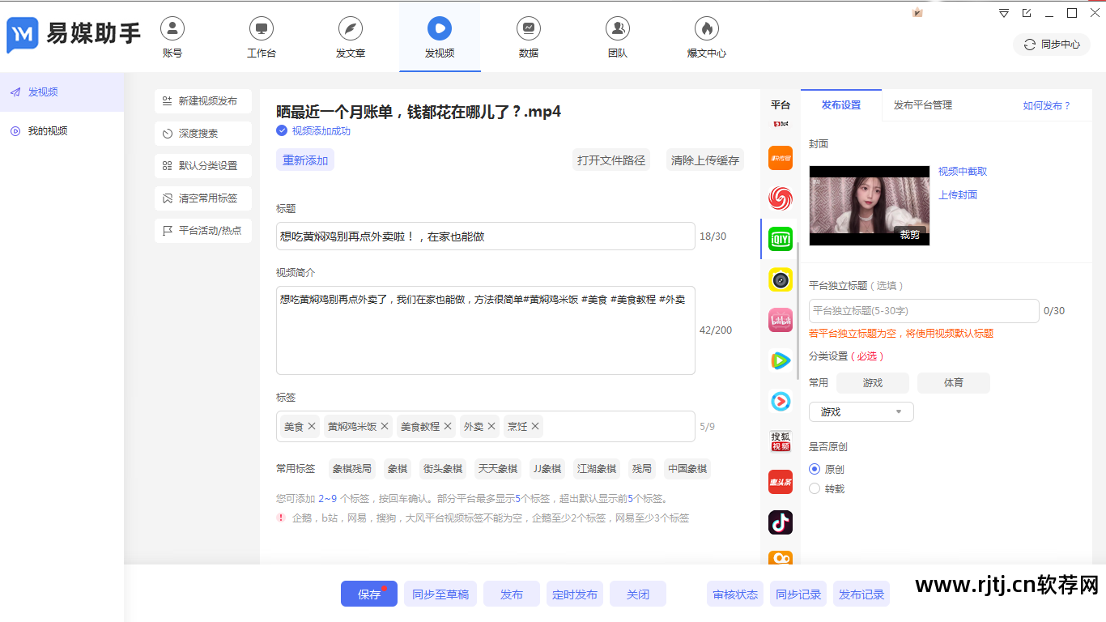Remove the 黄焖鸡米饭 tag using its X
The image size is (1106, 622).
[x=385, y=426]
